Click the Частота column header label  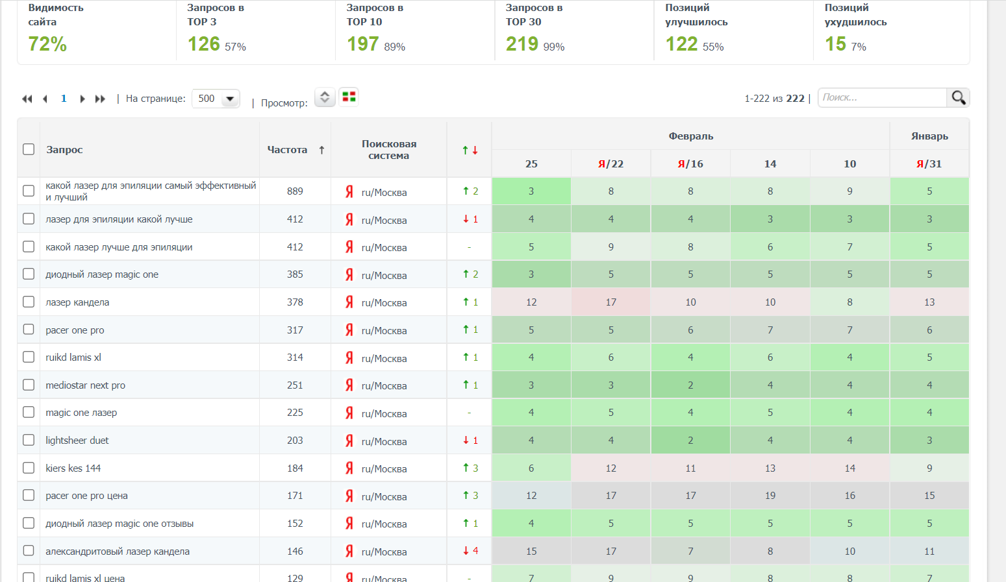click(287, 150)
